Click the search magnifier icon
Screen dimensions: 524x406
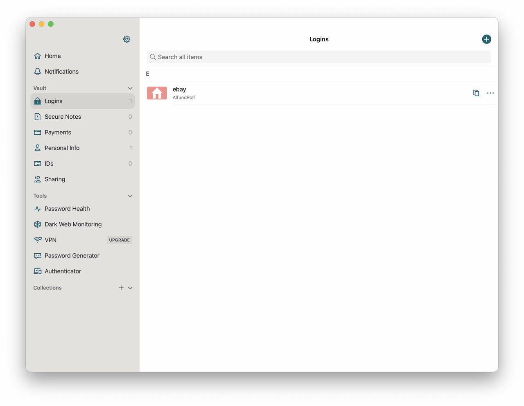(153, 57)
